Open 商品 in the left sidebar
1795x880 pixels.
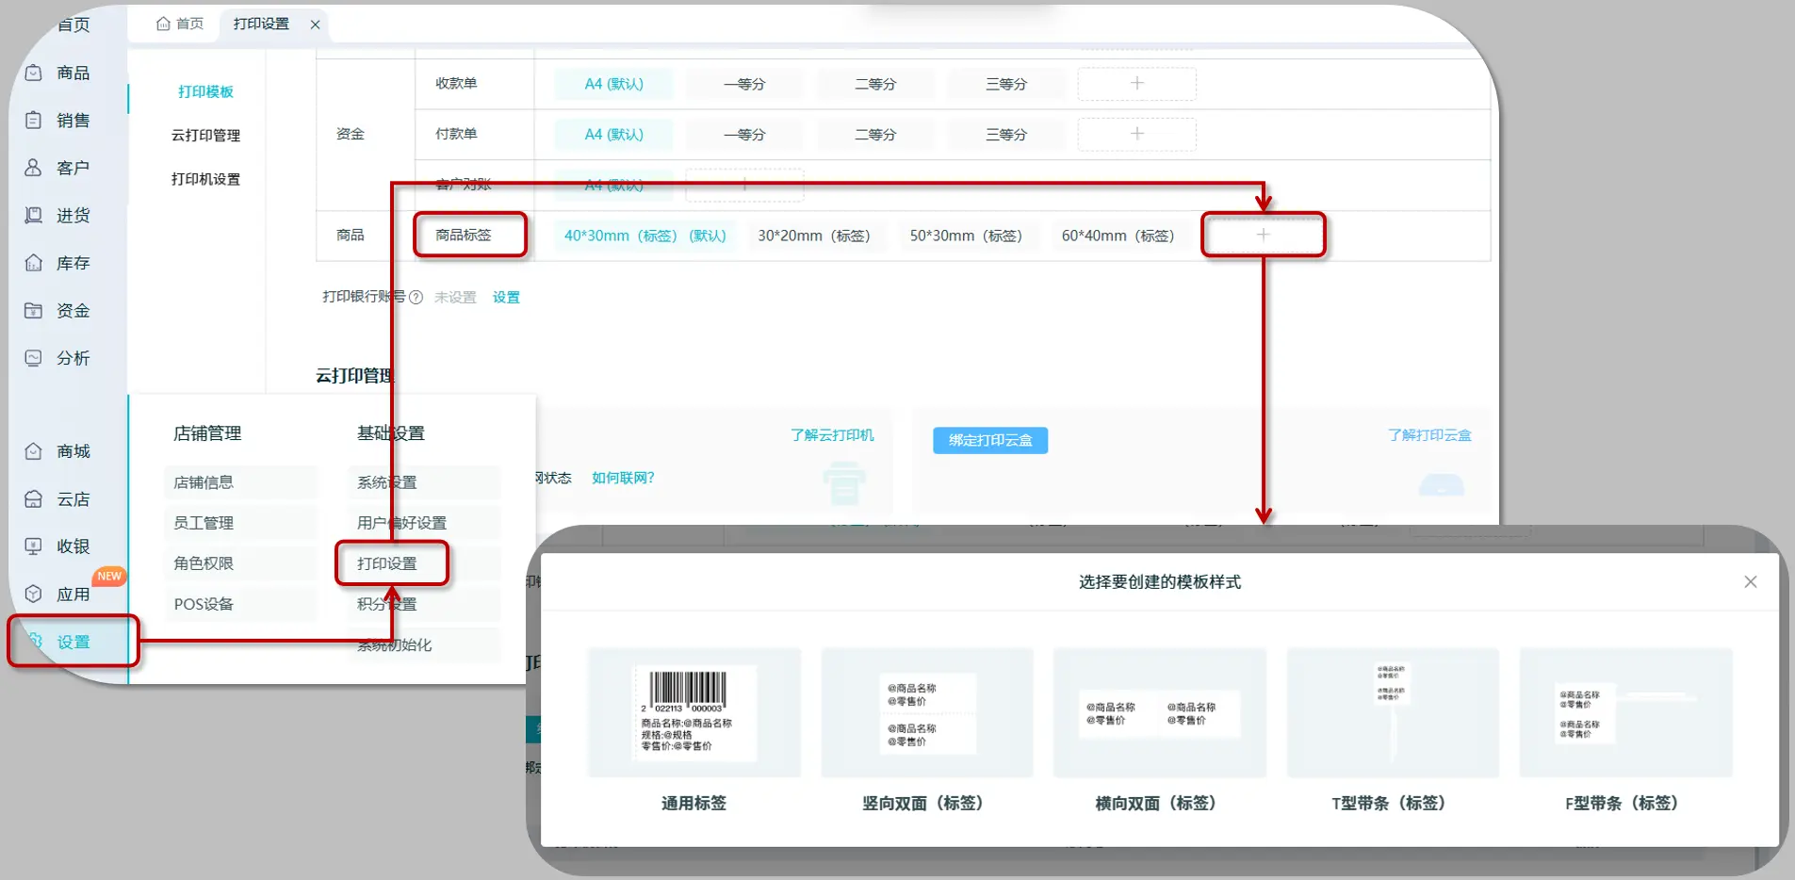coord(58,73)
